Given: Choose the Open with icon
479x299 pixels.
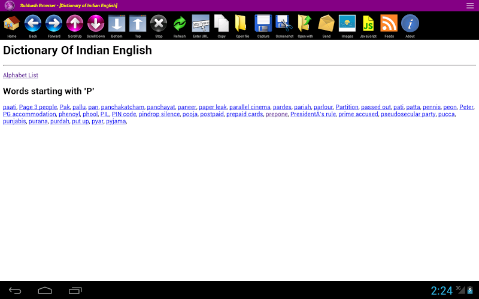Looking at the screenshot, I should point(305,23).
